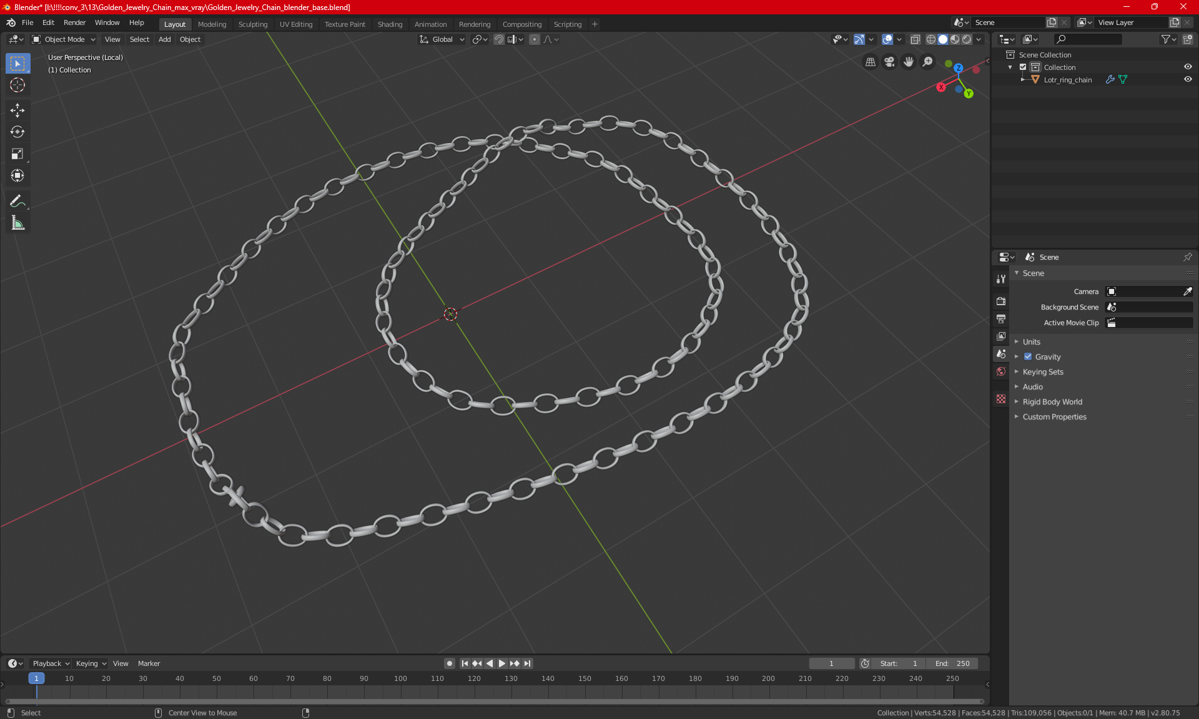The width and height of the screenshot is (1199, 719).
Task: Click the current frame field
Action: 831,663
